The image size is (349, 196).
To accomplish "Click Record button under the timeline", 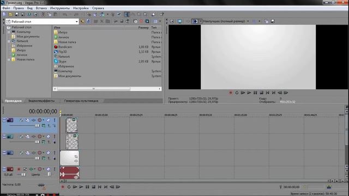I will [63, 187].
